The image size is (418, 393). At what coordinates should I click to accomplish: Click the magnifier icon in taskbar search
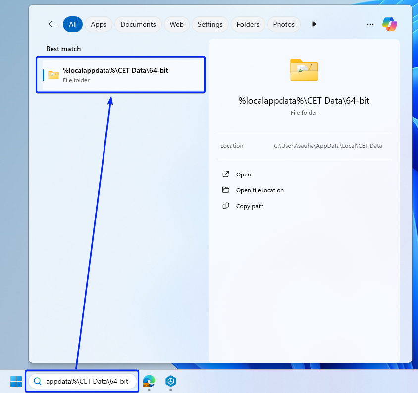point(38,381)
